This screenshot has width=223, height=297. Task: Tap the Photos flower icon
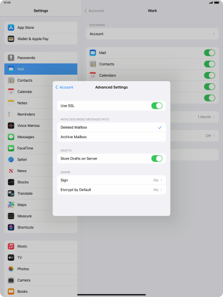tap(11, 269)
